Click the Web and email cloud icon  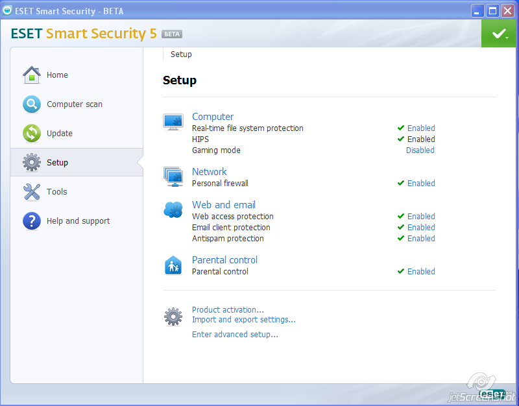[x=173, y=209]
